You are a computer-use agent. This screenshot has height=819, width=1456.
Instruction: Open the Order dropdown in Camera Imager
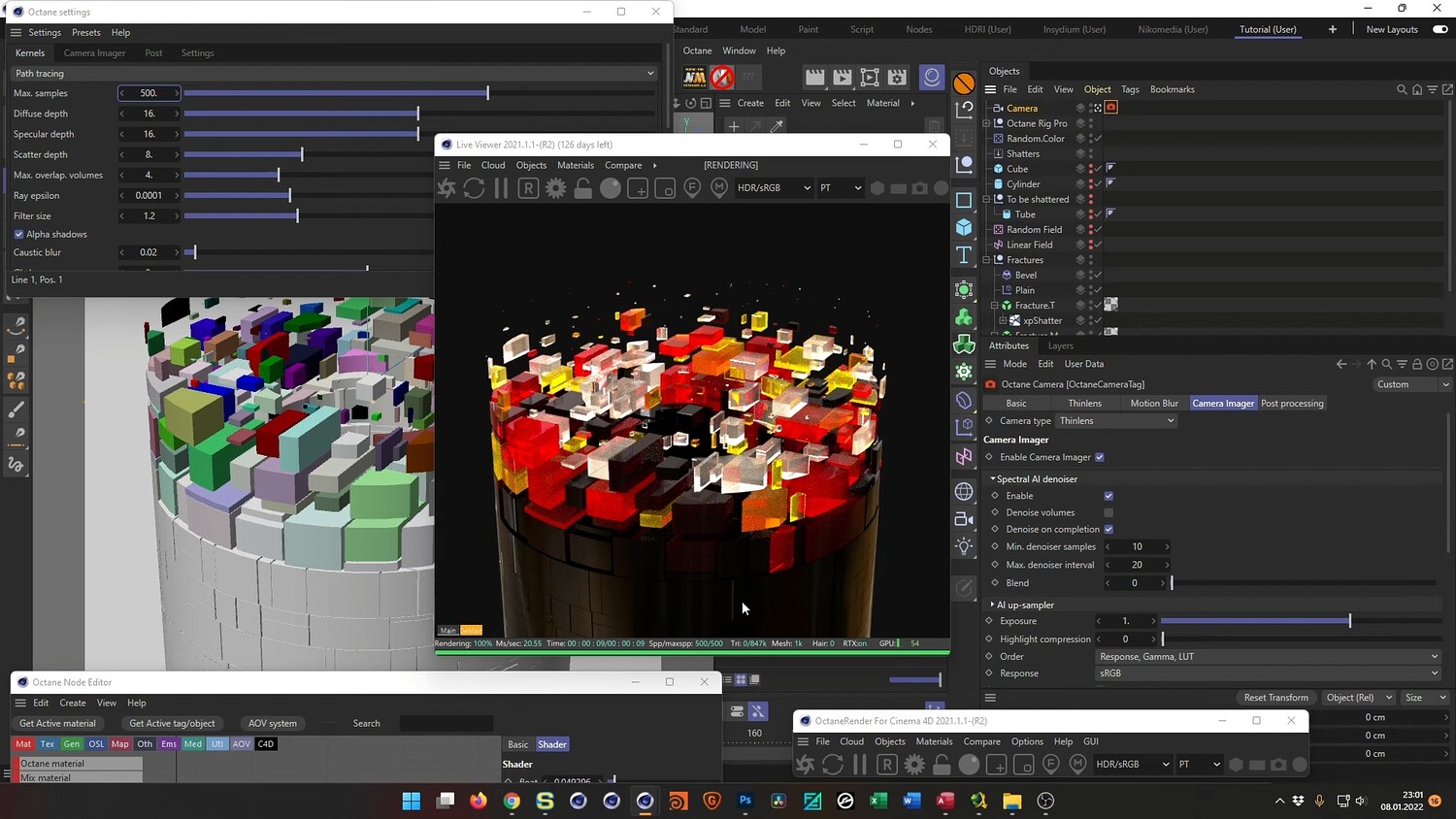pos(1269,657)
